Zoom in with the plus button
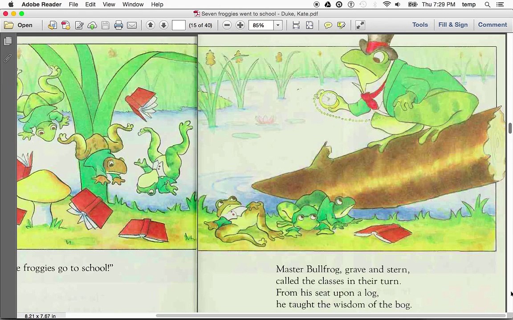The height and width of the screenshot is (320, 513). coord(240,25)
